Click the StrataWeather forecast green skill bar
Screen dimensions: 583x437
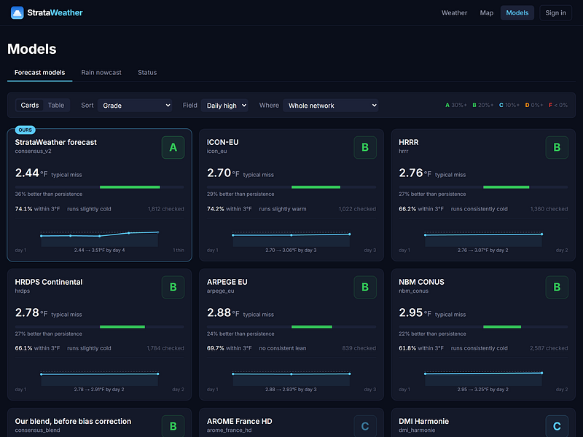coord(130,187)
